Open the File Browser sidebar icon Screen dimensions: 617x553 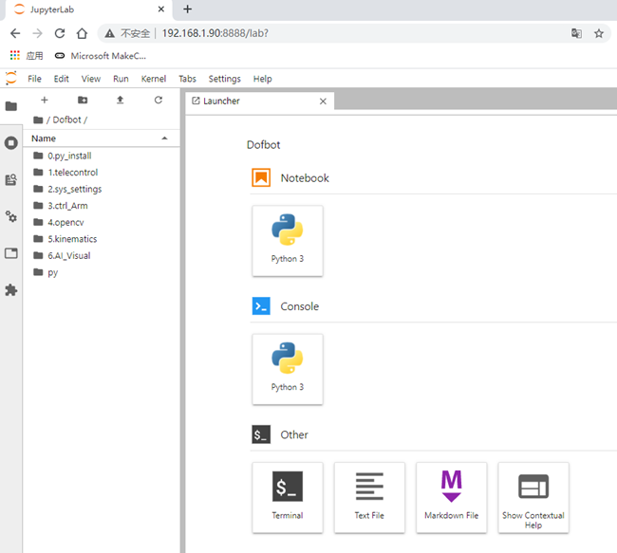coord(11,106)
